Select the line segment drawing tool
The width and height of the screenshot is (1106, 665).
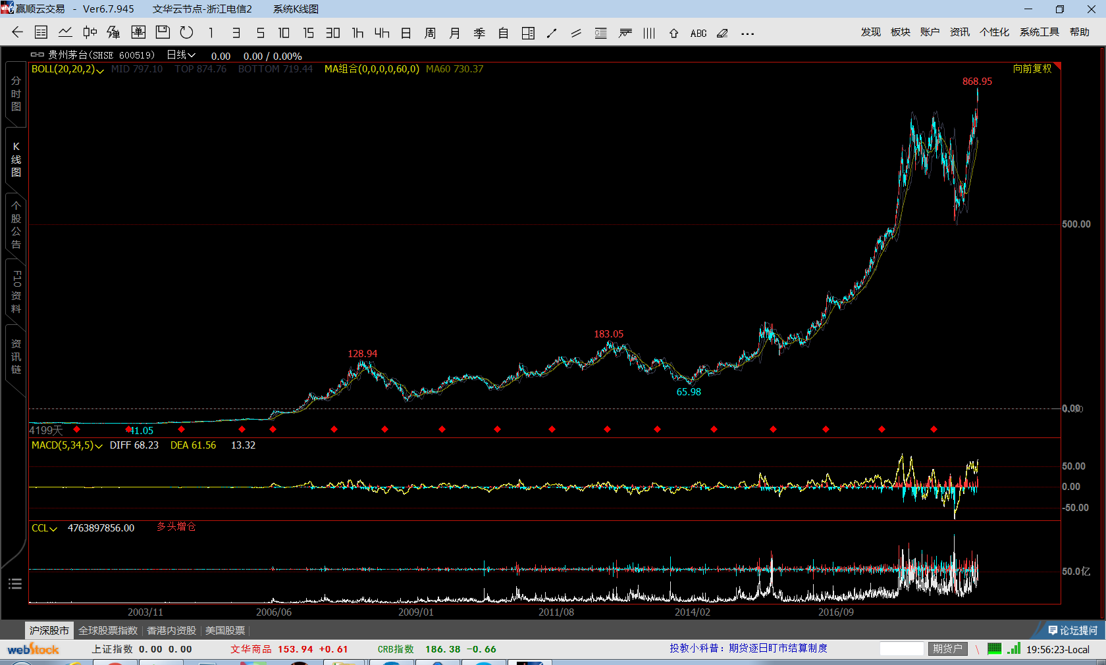click(x=552, y=34)
